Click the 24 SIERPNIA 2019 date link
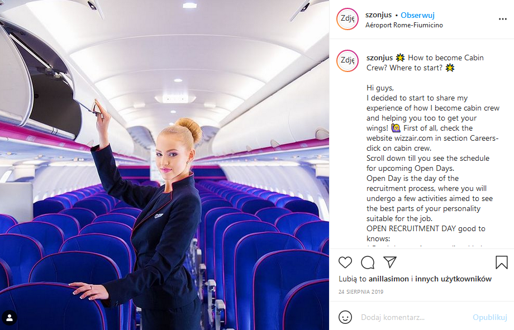The image size is (514, 330). point(360,291)
